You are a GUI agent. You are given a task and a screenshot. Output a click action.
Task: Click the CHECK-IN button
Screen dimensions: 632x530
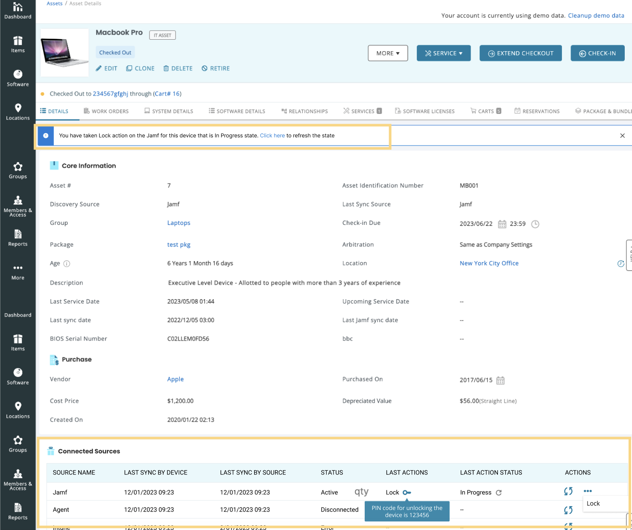coord(597,53)
